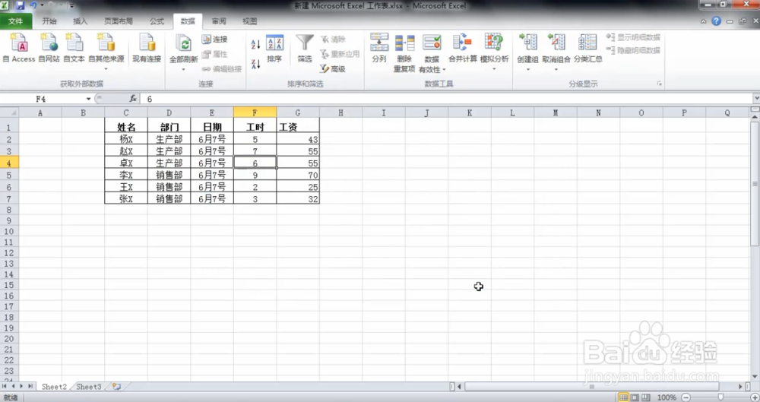Click the vertical scrollbar down arrow
This screenshot has width=760, height=402.
755,376
